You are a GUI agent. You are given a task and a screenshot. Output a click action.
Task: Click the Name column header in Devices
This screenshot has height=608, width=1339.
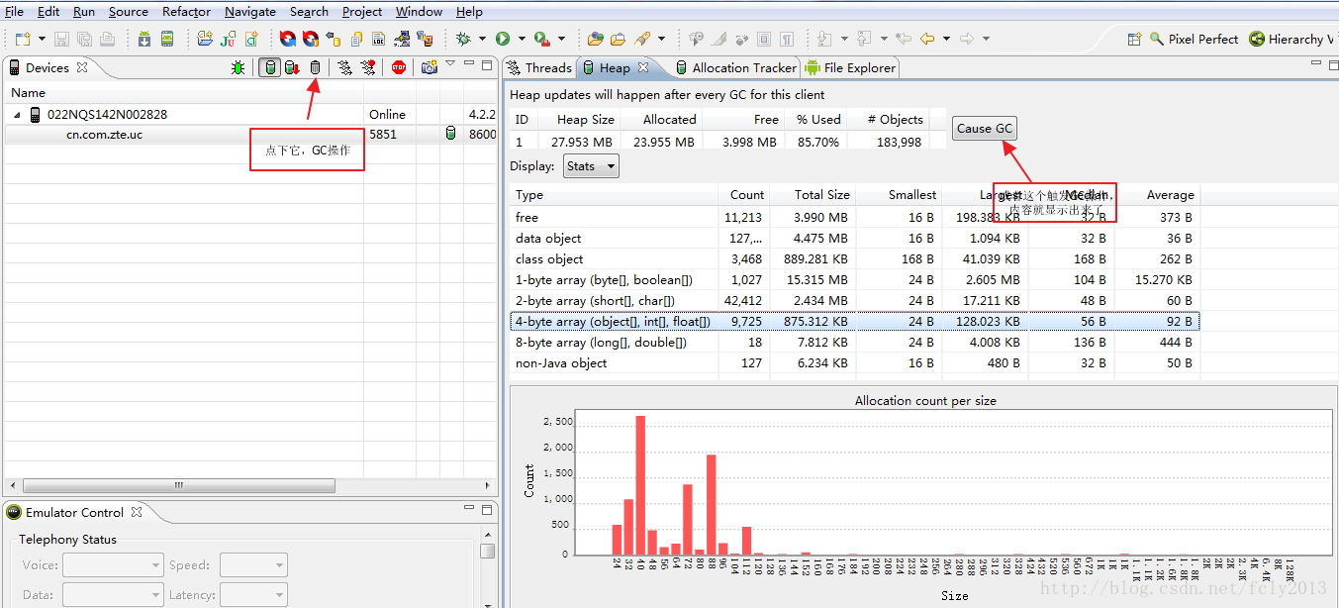pyautogui.click(x=184, y=93)
